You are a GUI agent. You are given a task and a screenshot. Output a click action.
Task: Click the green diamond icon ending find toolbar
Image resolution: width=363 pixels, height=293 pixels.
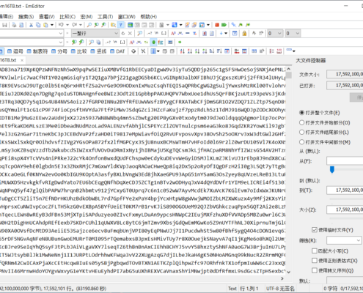[x=180, y=42]
